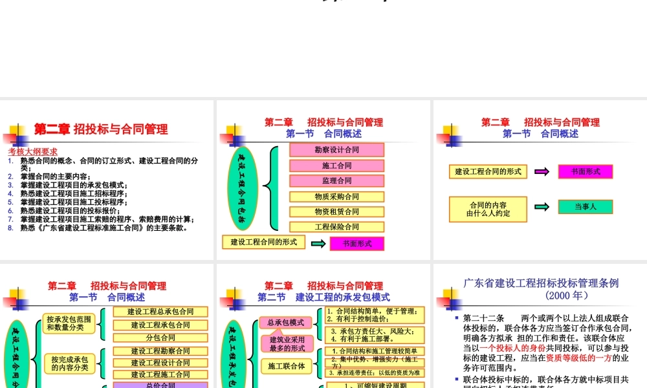Click the 建设工程施工合同 box
The image size is (647, 388).
pos(160,374)
